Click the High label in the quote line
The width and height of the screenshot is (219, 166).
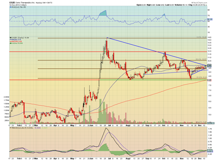pyautogui.click(x=149, y=5)
